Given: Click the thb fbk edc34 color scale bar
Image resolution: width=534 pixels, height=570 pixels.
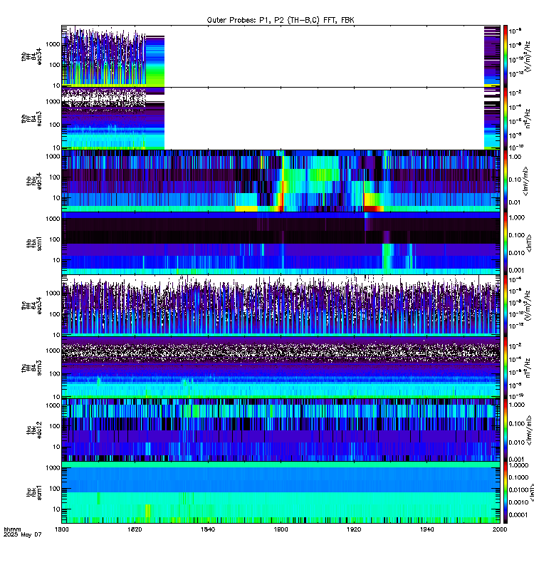Looking at the screenshot, I should 506,181.
